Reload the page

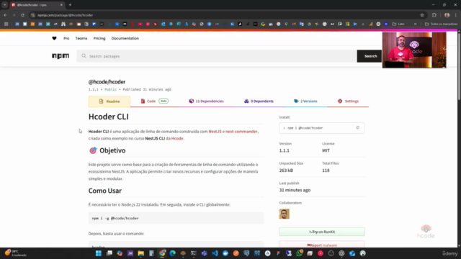point(22,15)
